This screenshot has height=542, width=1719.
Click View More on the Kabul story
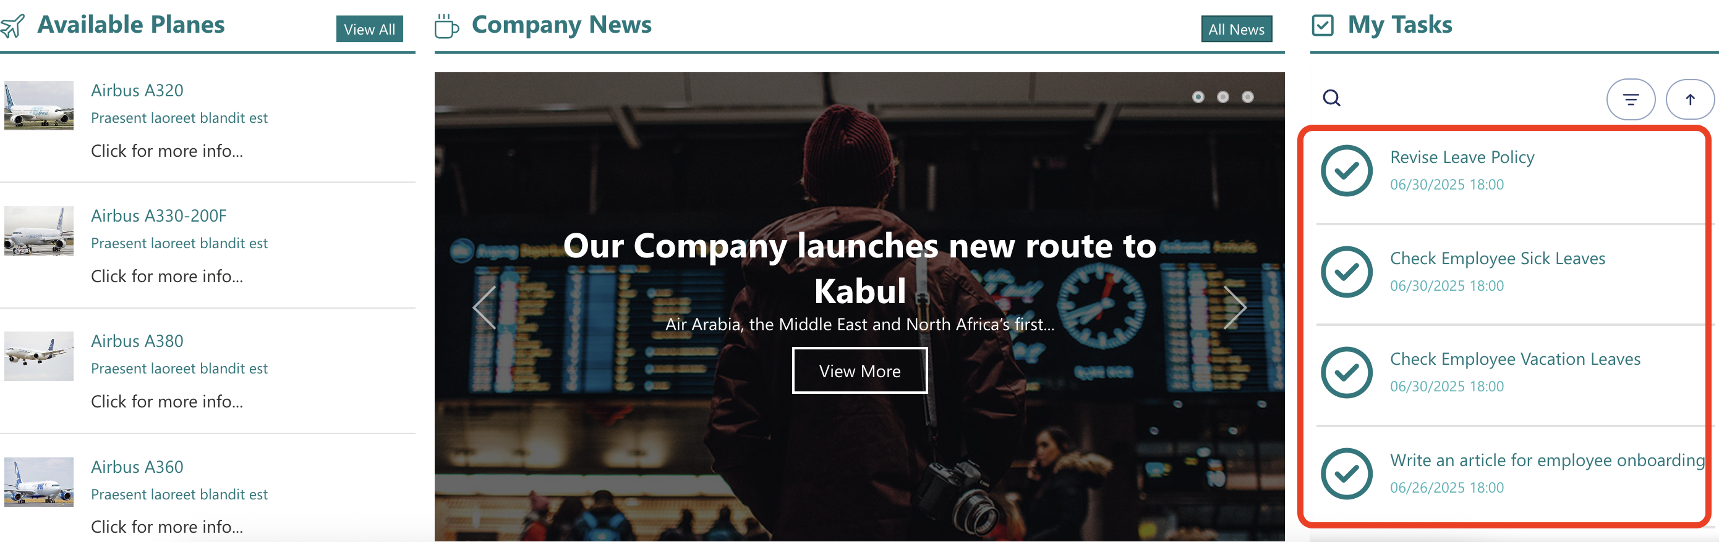click(859, 371)
